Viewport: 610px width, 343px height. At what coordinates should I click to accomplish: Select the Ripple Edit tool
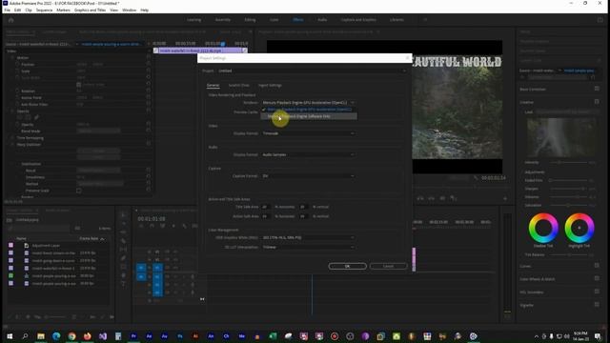pyautogui.click(x=123, y=232)
